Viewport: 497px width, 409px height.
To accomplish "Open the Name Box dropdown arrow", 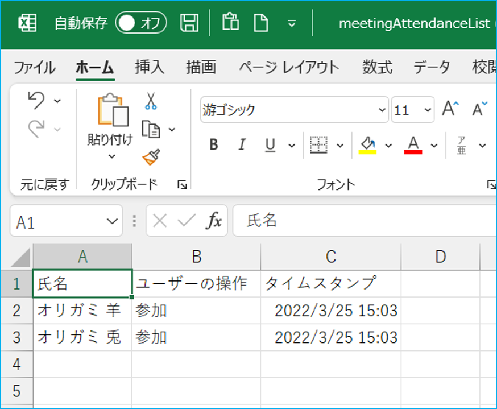I will pyautogui.click(x=112, y=221).
